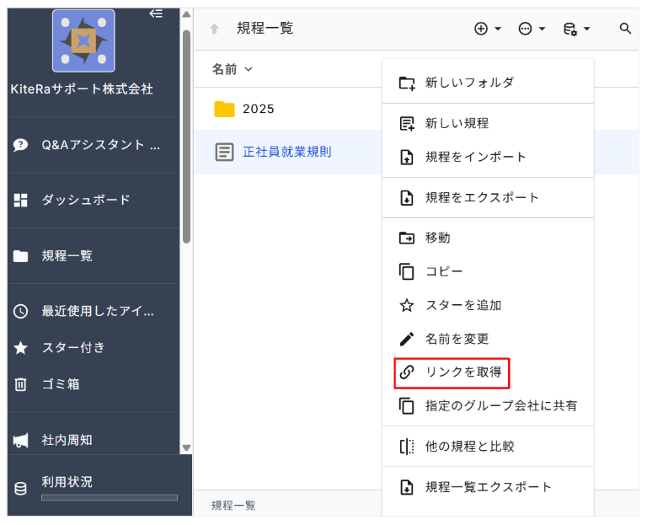Viewport: 647px width, 525px height.
Task: Click the sidebar 規程一覧 folder icon
Action: pyautogui.click(x=20, y=256)
